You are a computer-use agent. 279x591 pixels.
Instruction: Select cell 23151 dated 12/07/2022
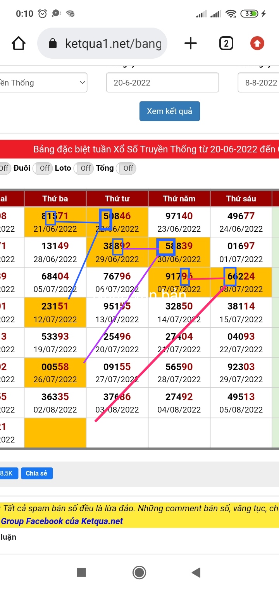(x=55, y=313)
